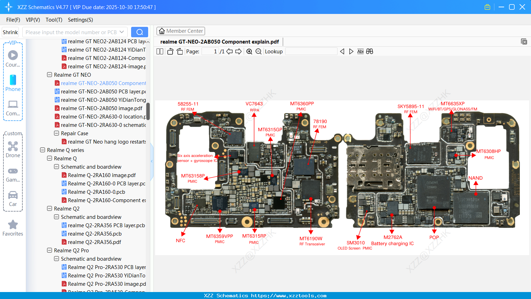Click the panel collapse handle beside the tree
The image size is (531, 299).
pyautogui.click(x=152, y=161)
